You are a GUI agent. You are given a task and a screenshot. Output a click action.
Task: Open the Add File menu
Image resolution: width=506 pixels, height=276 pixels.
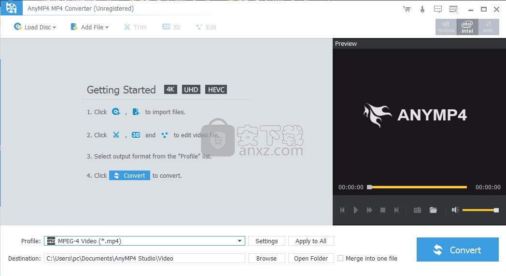point(90,27)
